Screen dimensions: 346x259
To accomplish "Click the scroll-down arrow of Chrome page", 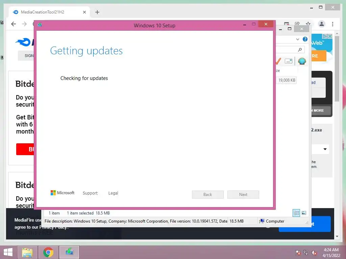I will point(337,236).
